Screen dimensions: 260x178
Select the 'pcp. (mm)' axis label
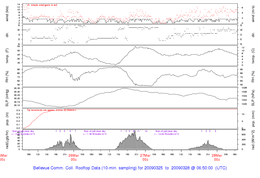[x=253, y=119]
